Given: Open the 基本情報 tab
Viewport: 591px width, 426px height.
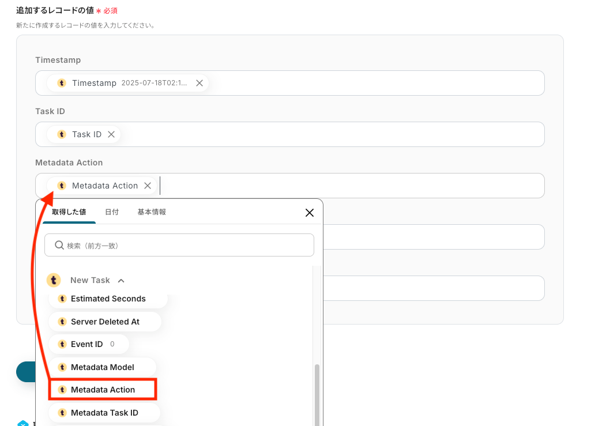Looking at the screenshot, I should pyautogui.click(x=152, y=212).
